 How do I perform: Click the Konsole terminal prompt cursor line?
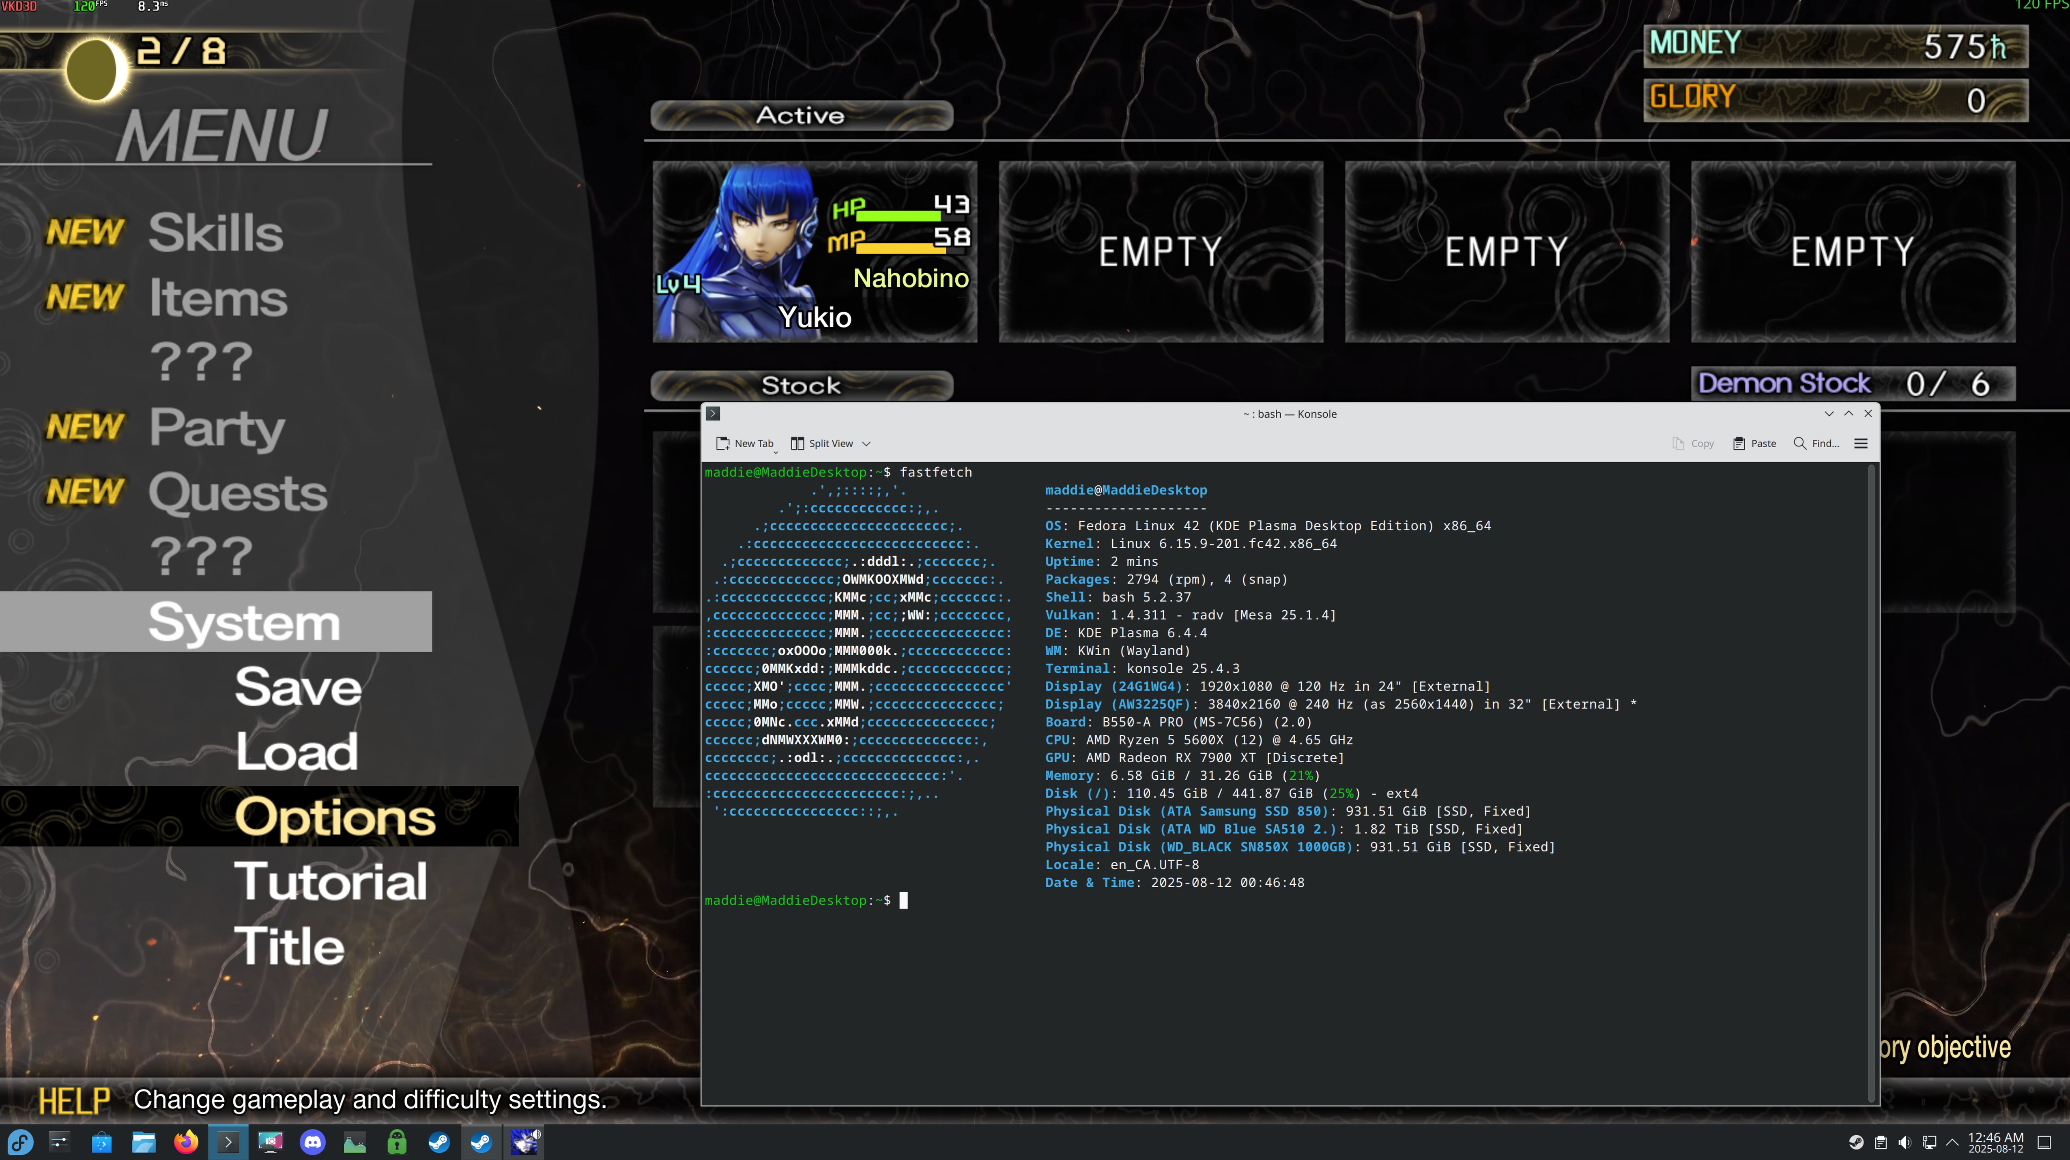pos(806,901)
